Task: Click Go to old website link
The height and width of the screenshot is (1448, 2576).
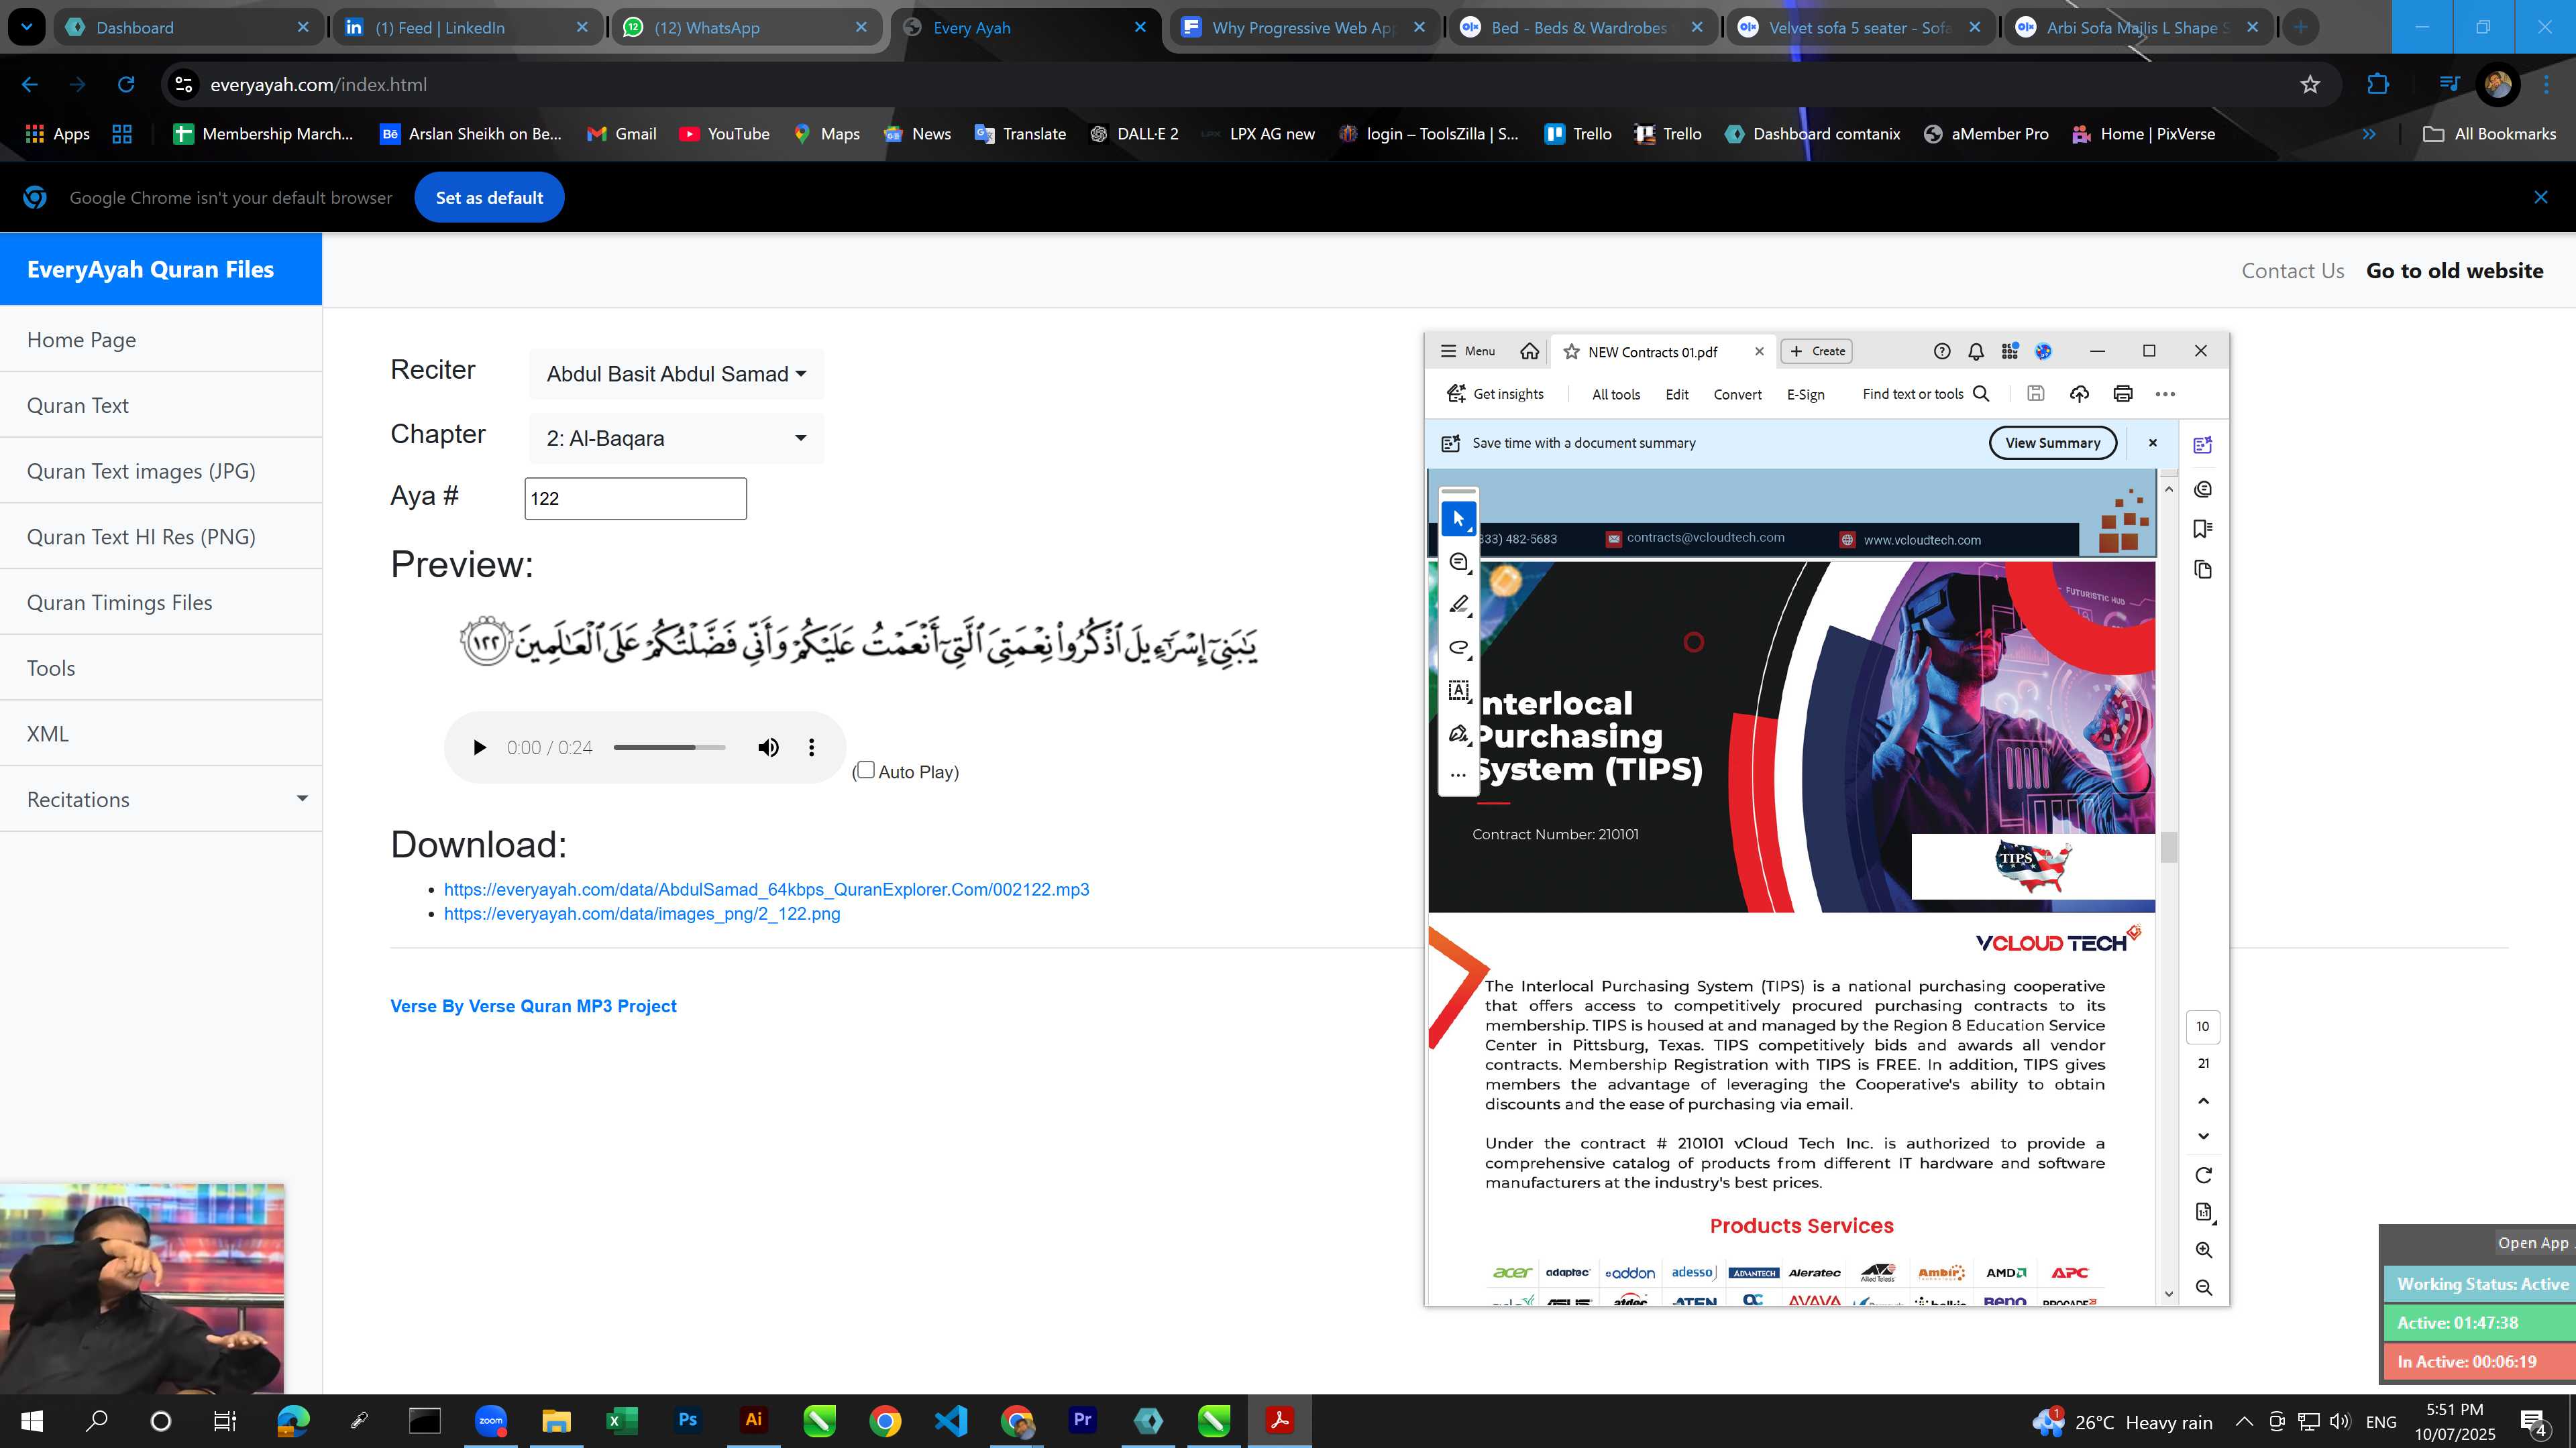Action: tap(2454, 271)
